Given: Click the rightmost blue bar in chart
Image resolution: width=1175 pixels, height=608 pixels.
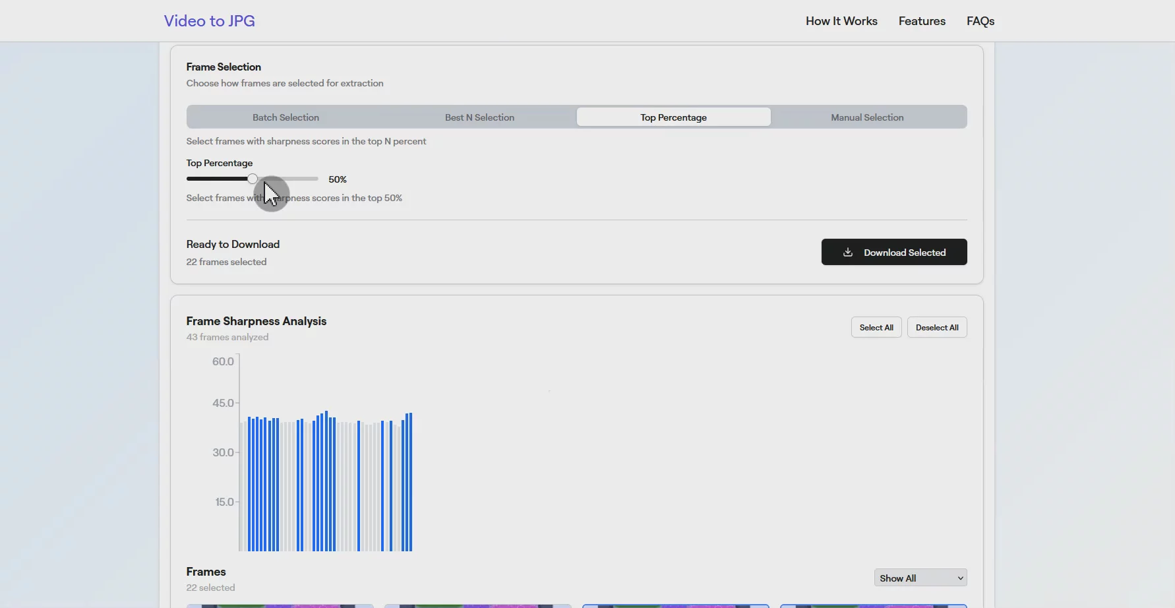Looking at the screenshot, I should [411, 481].
